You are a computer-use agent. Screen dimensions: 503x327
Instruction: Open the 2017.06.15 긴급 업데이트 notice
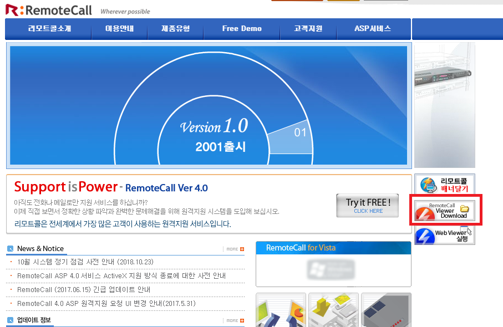point(83,289)
